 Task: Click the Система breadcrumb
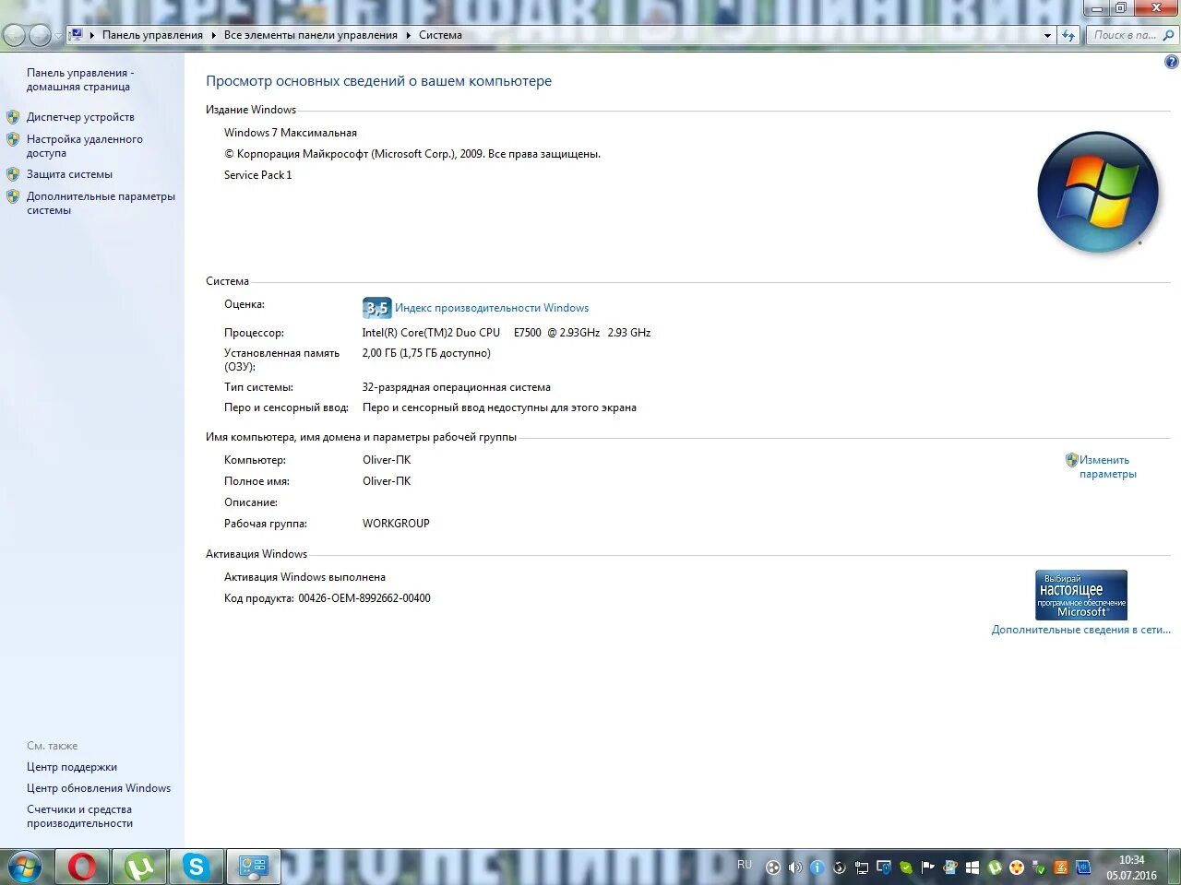(440, 35)
